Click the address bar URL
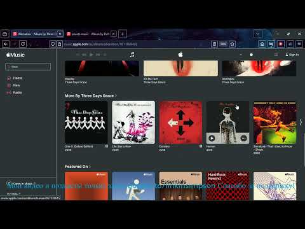 [x=100, y=44]
